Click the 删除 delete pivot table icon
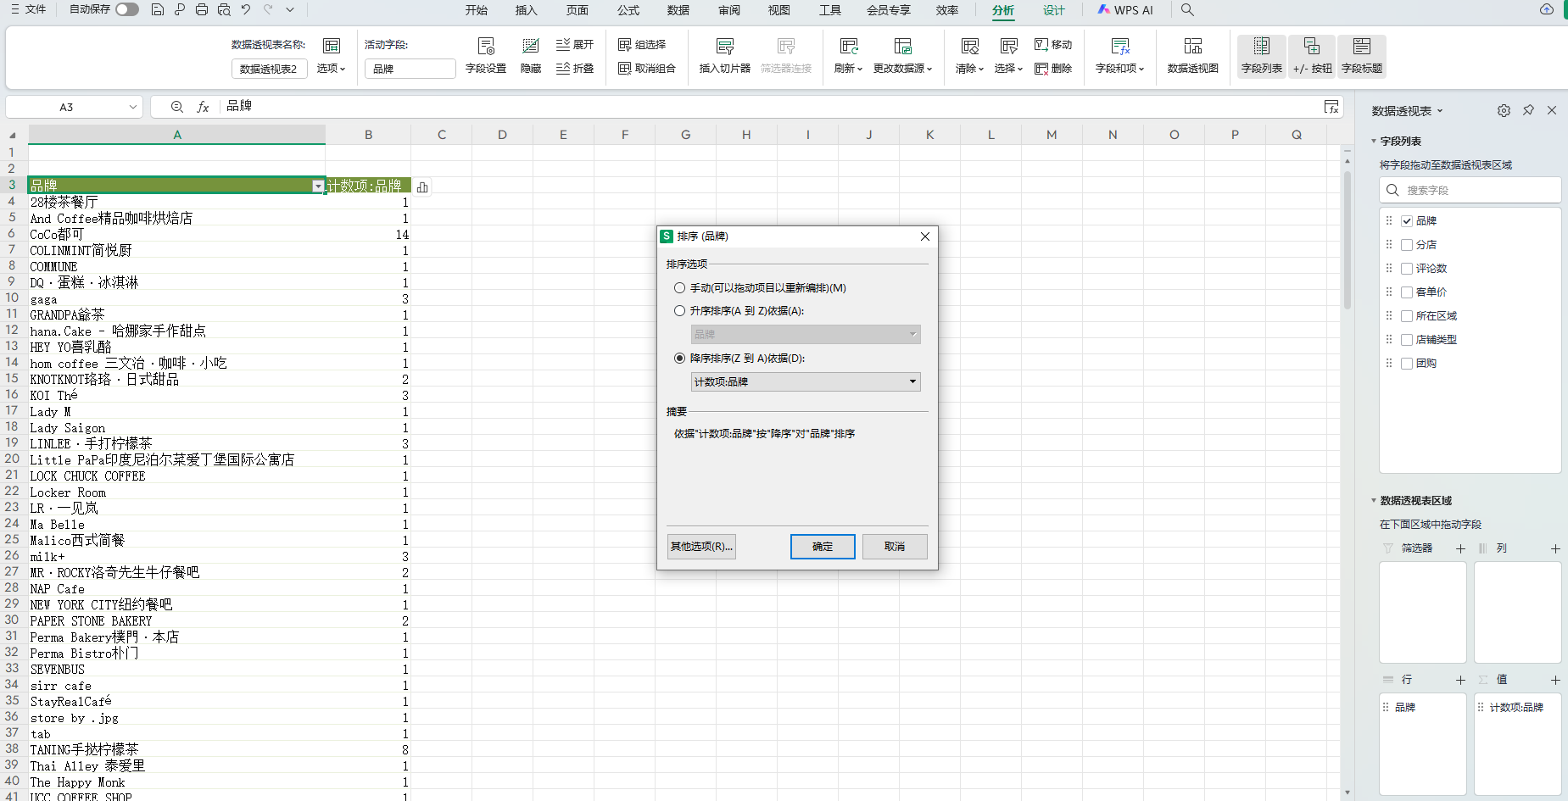 click(1041, 69)
